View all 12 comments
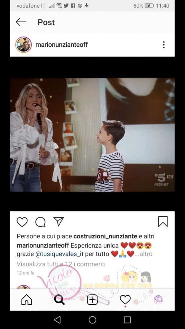185x329 pixels. pyautogui.click(x=61, y=264)
